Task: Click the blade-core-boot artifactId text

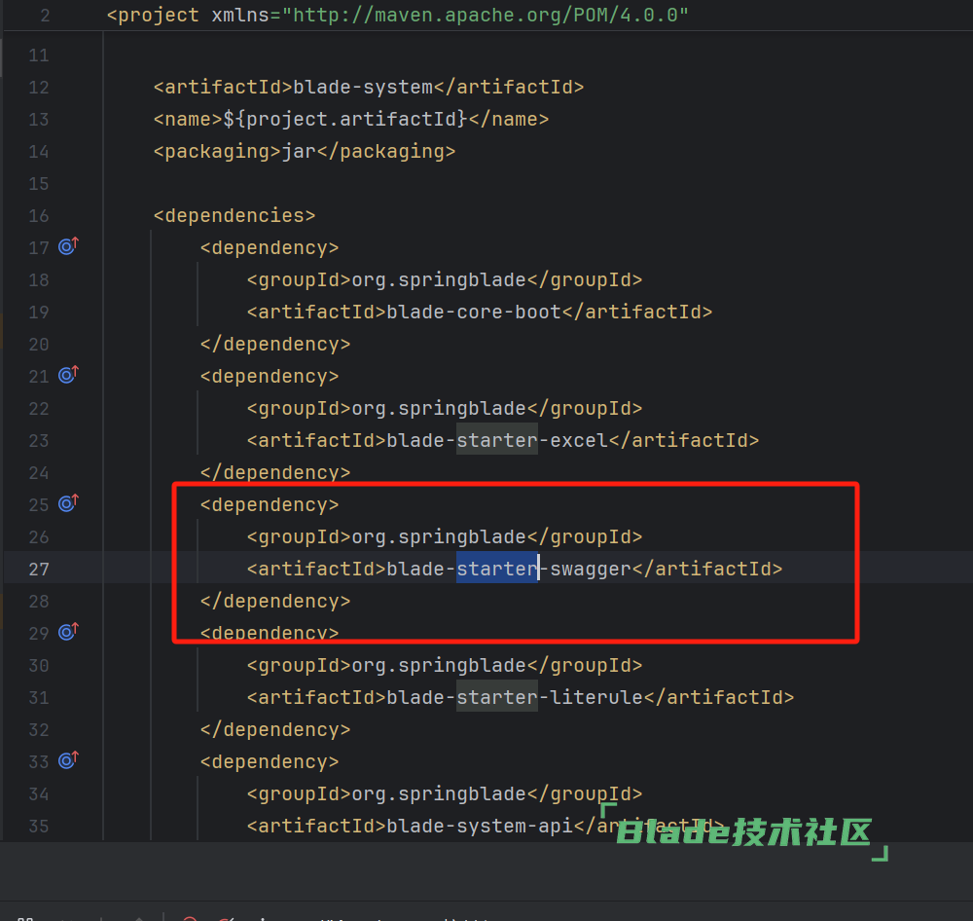Action: pos(474,312)
